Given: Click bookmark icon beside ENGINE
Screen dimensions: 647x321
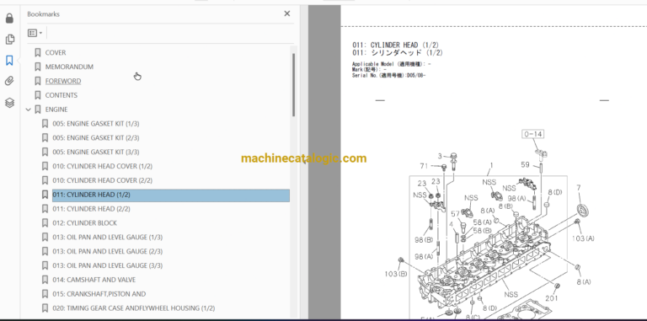Looking at the screenshot, I should 38,110.
